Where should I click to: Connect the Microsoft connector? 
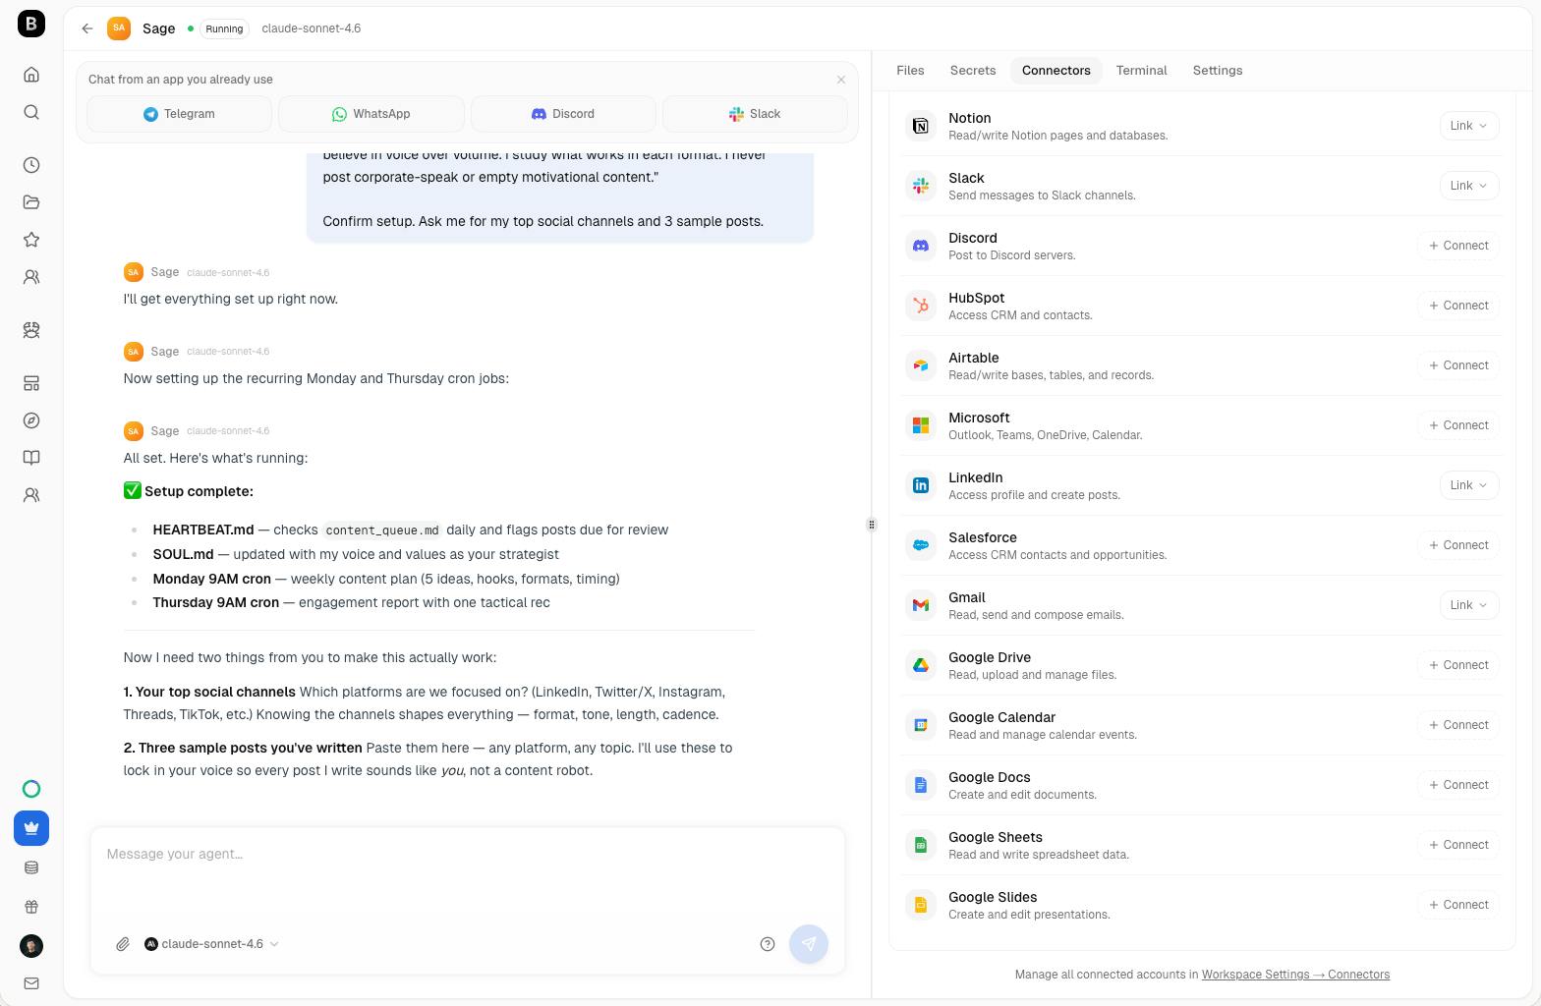tap(1458, 425)
